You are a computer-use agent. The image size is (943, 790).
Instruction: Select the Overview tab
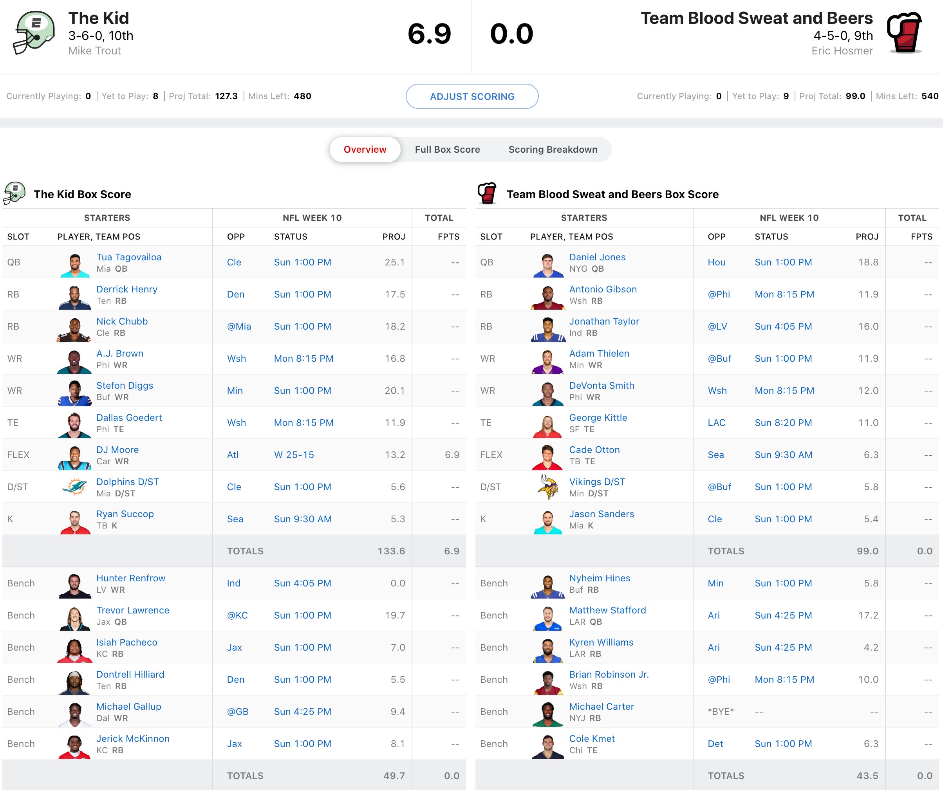point(365,150)
